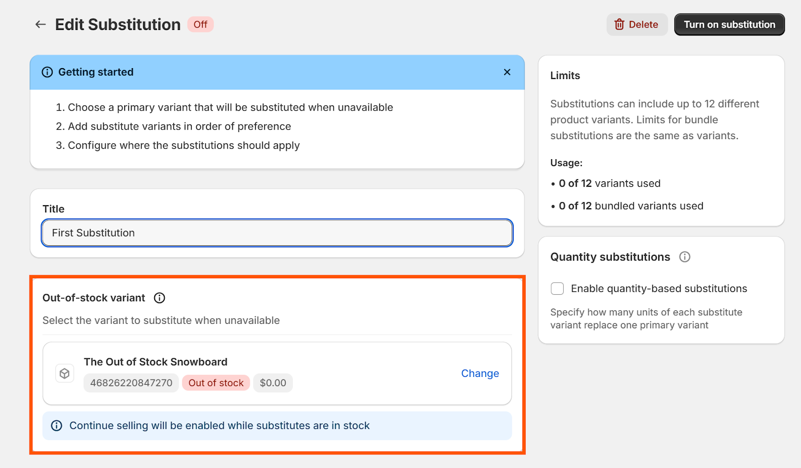Show the Quantity substitutions info icon tooltip
801x468 pixels.
(x=684, y=257)
